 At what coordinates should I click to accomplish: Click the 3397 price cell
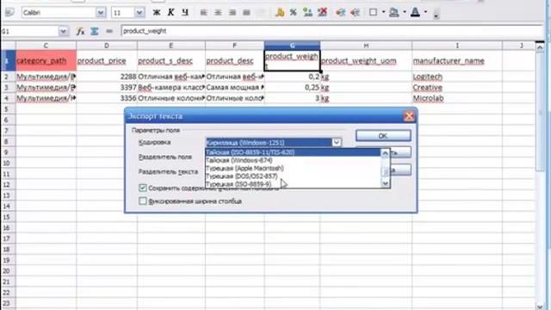tap(107, 88)
